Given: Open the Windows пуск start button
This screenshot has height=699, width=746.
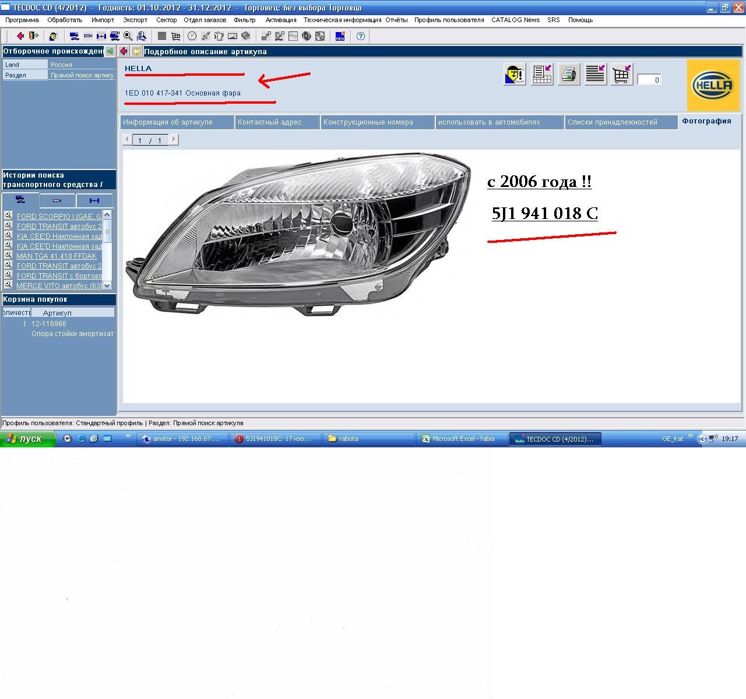Looking at the screenshot, I should point(28,439).
